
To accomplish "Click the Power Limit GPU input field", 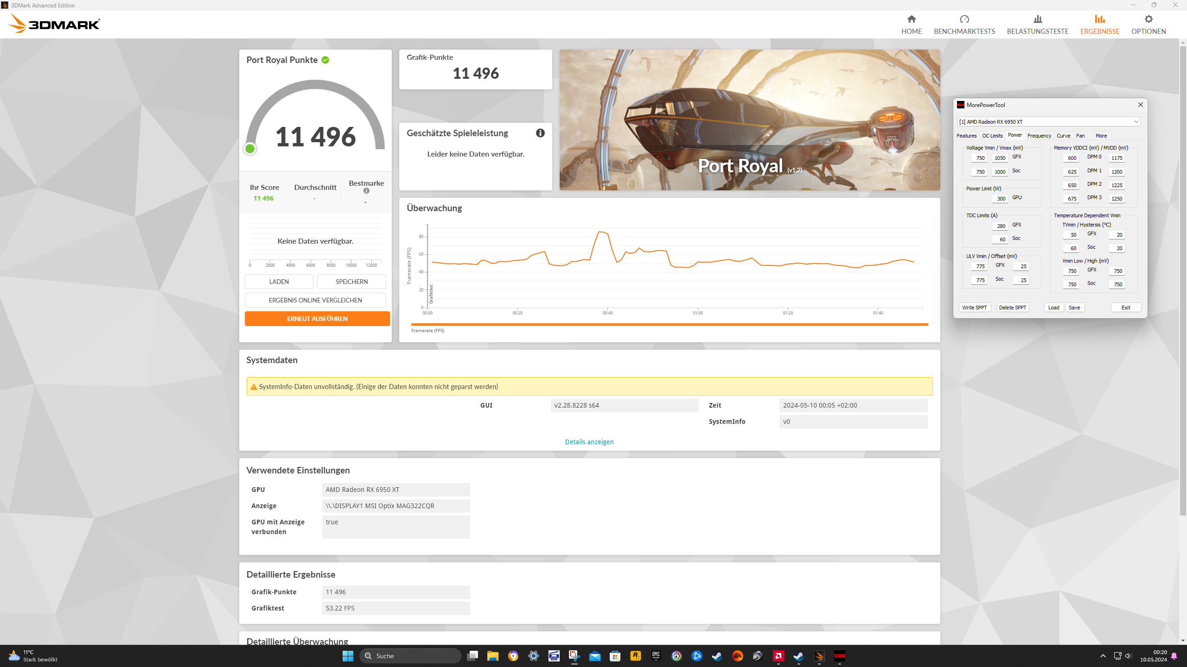I will tap(999, 199).
